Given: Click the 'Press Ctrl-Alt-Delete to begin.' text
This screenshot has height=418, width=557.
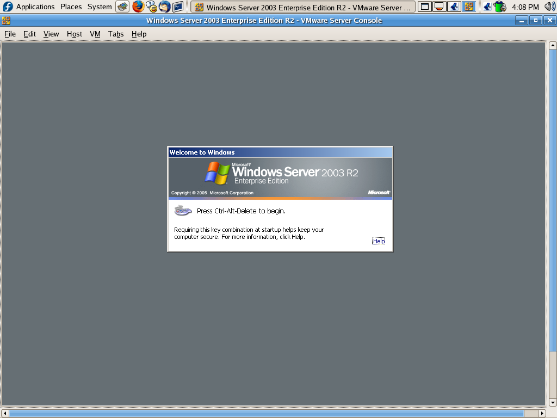Looking at the screenshot, I should pyautogui.click(x=241, y=211).
